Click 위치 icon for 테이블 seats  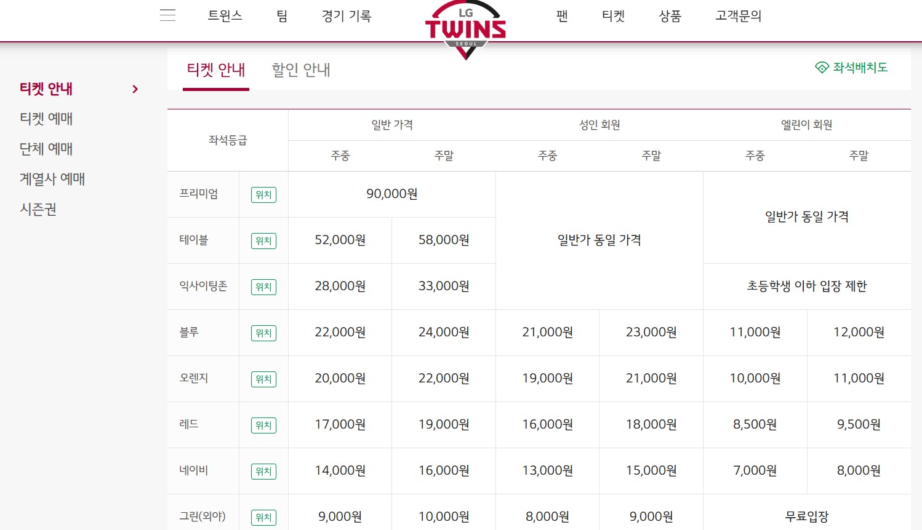click(263, 240)
